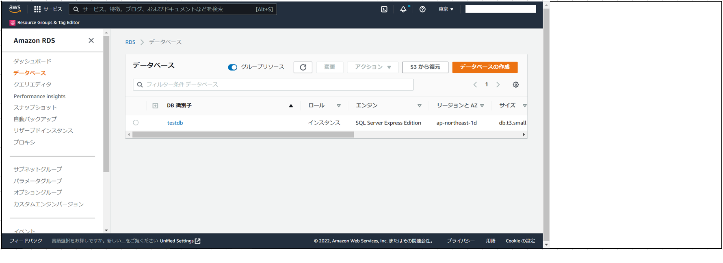Open the Unified Settings link

177,241
